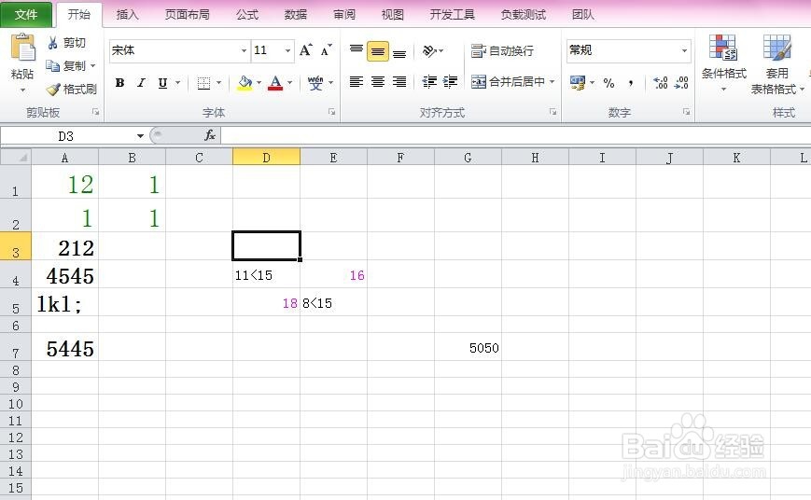Increase font size with large A
Image resolution: width=811 pixels, height=500 pixels.
click(306, 50)
